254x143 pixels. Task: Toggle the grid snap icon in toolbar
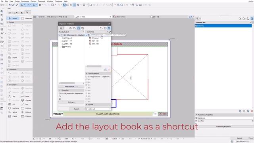[x=40, y=5]
